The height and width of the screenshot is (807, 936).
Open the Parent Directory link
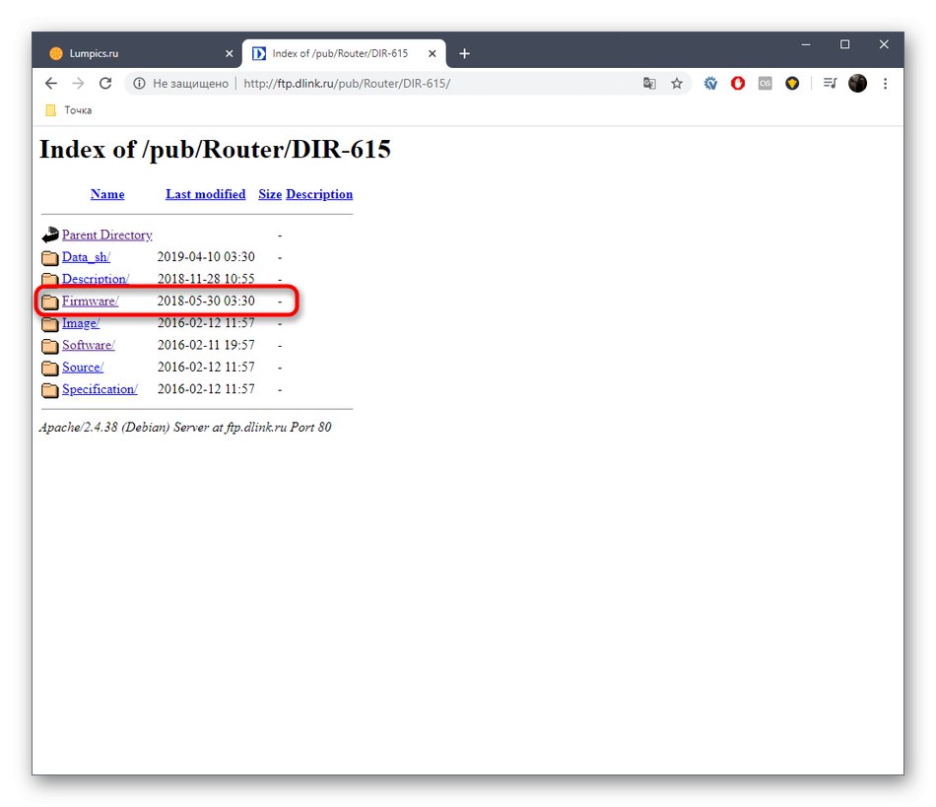[106, 235]
